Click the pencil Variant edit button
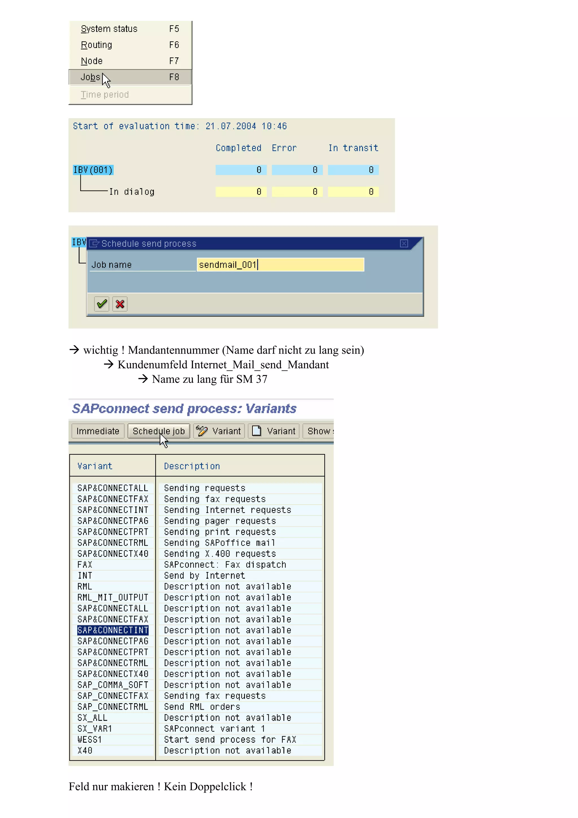Viewport: 578px width, 818px height. tap(219, 431)
